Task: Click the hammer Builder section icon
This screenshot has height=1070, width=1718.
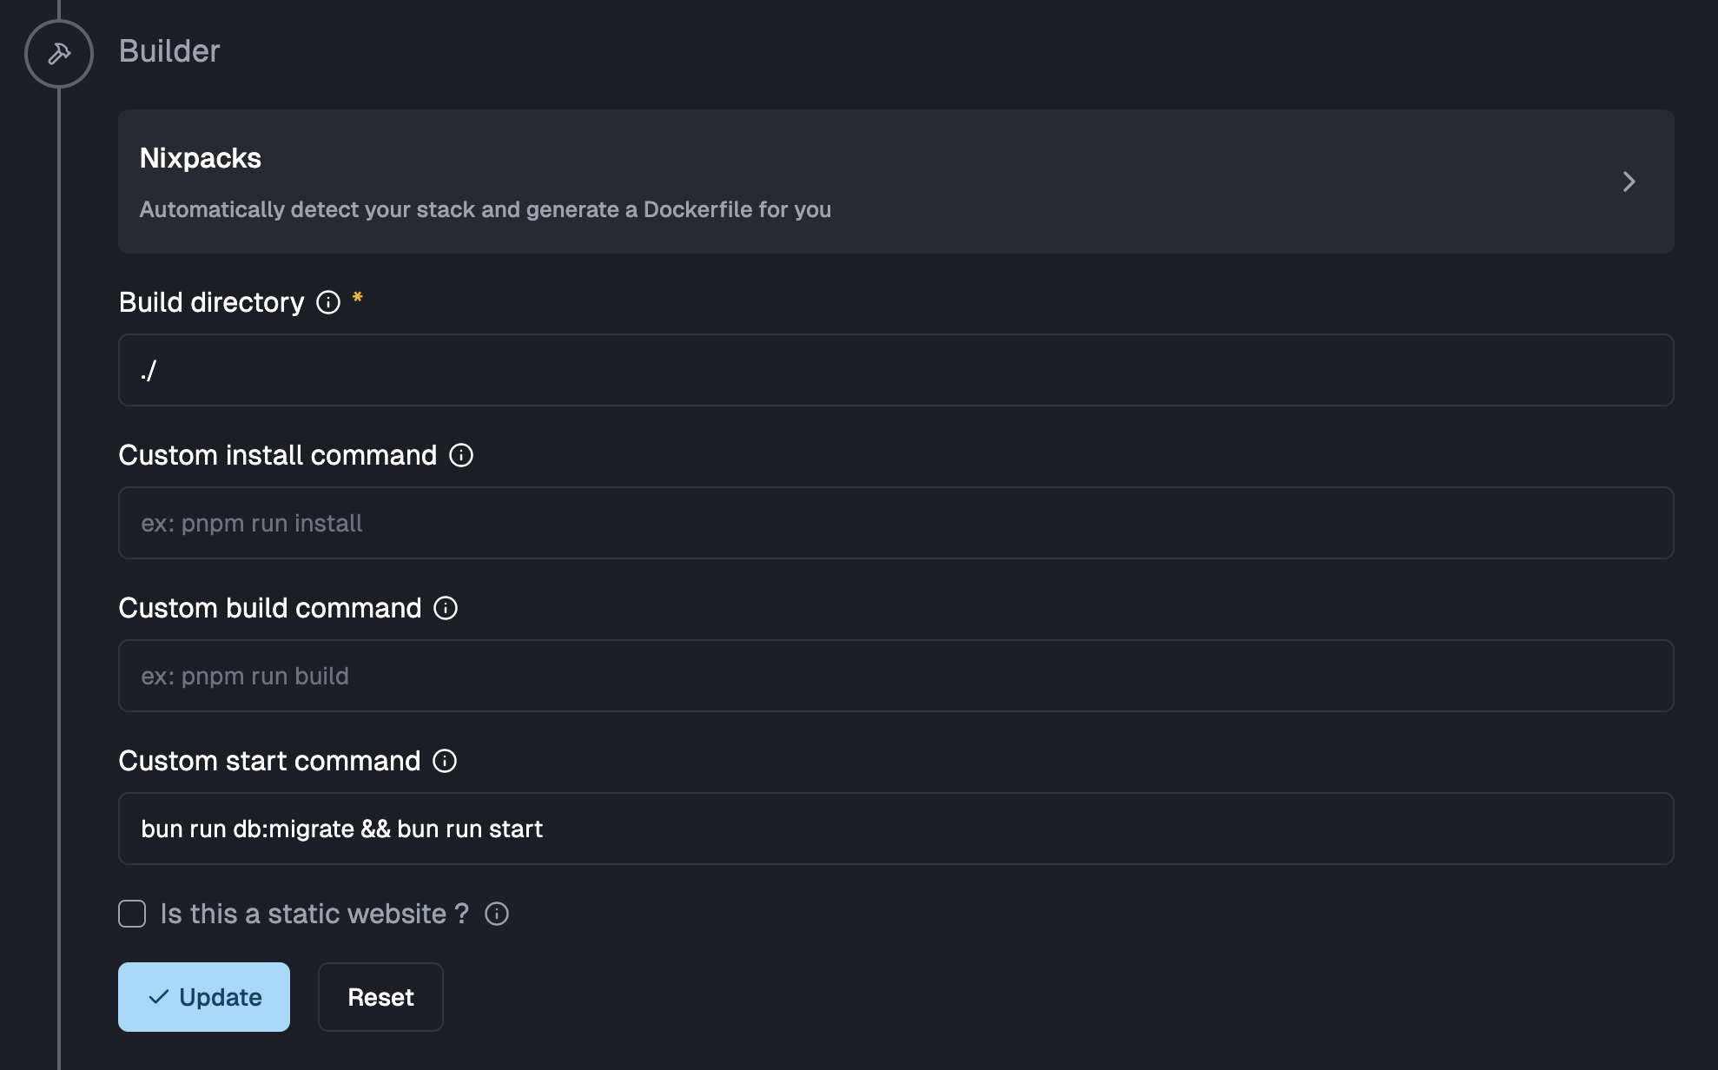Action: click(59, 54)
